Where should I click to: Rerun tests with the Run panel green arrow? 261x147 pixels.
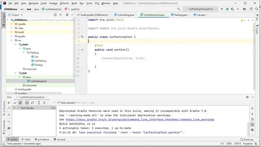click(x=9, y=103)
